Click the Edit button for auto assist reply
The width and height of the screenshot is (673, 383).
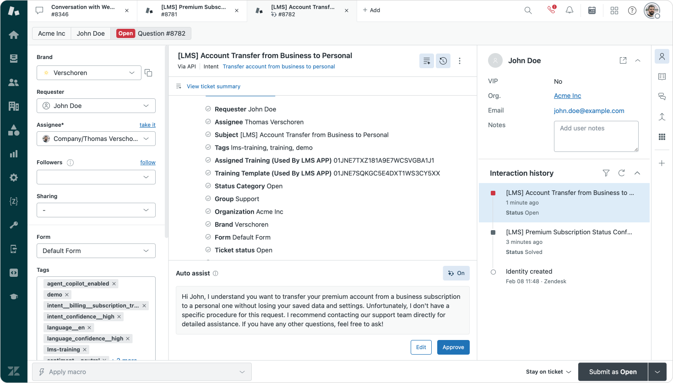click(421, 347)
